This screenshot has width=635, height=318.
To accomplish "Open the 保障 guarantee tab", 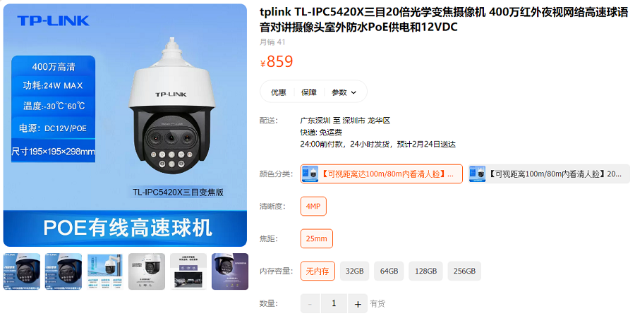I will (x=308, y=92).
